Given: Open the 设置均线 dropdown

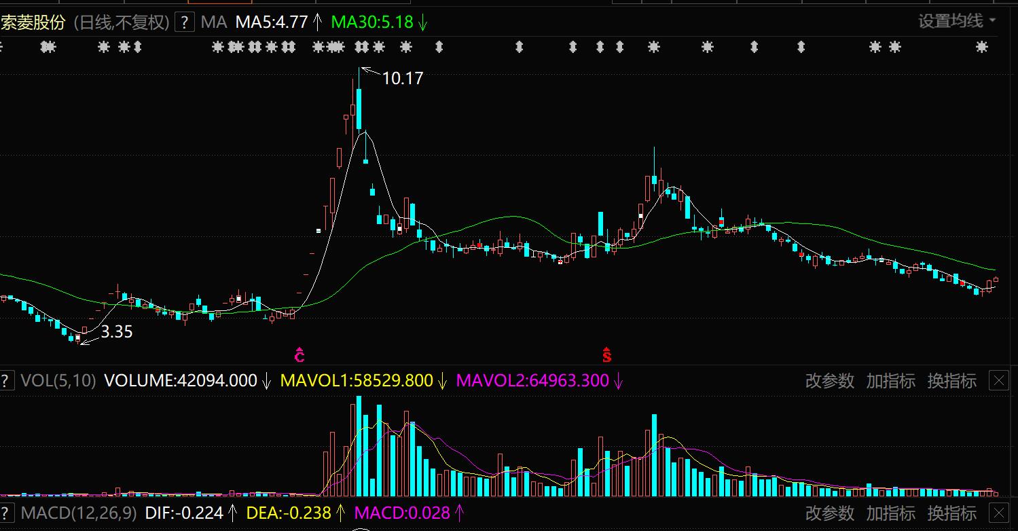Looking at the screenshot, I should [957, 21].
